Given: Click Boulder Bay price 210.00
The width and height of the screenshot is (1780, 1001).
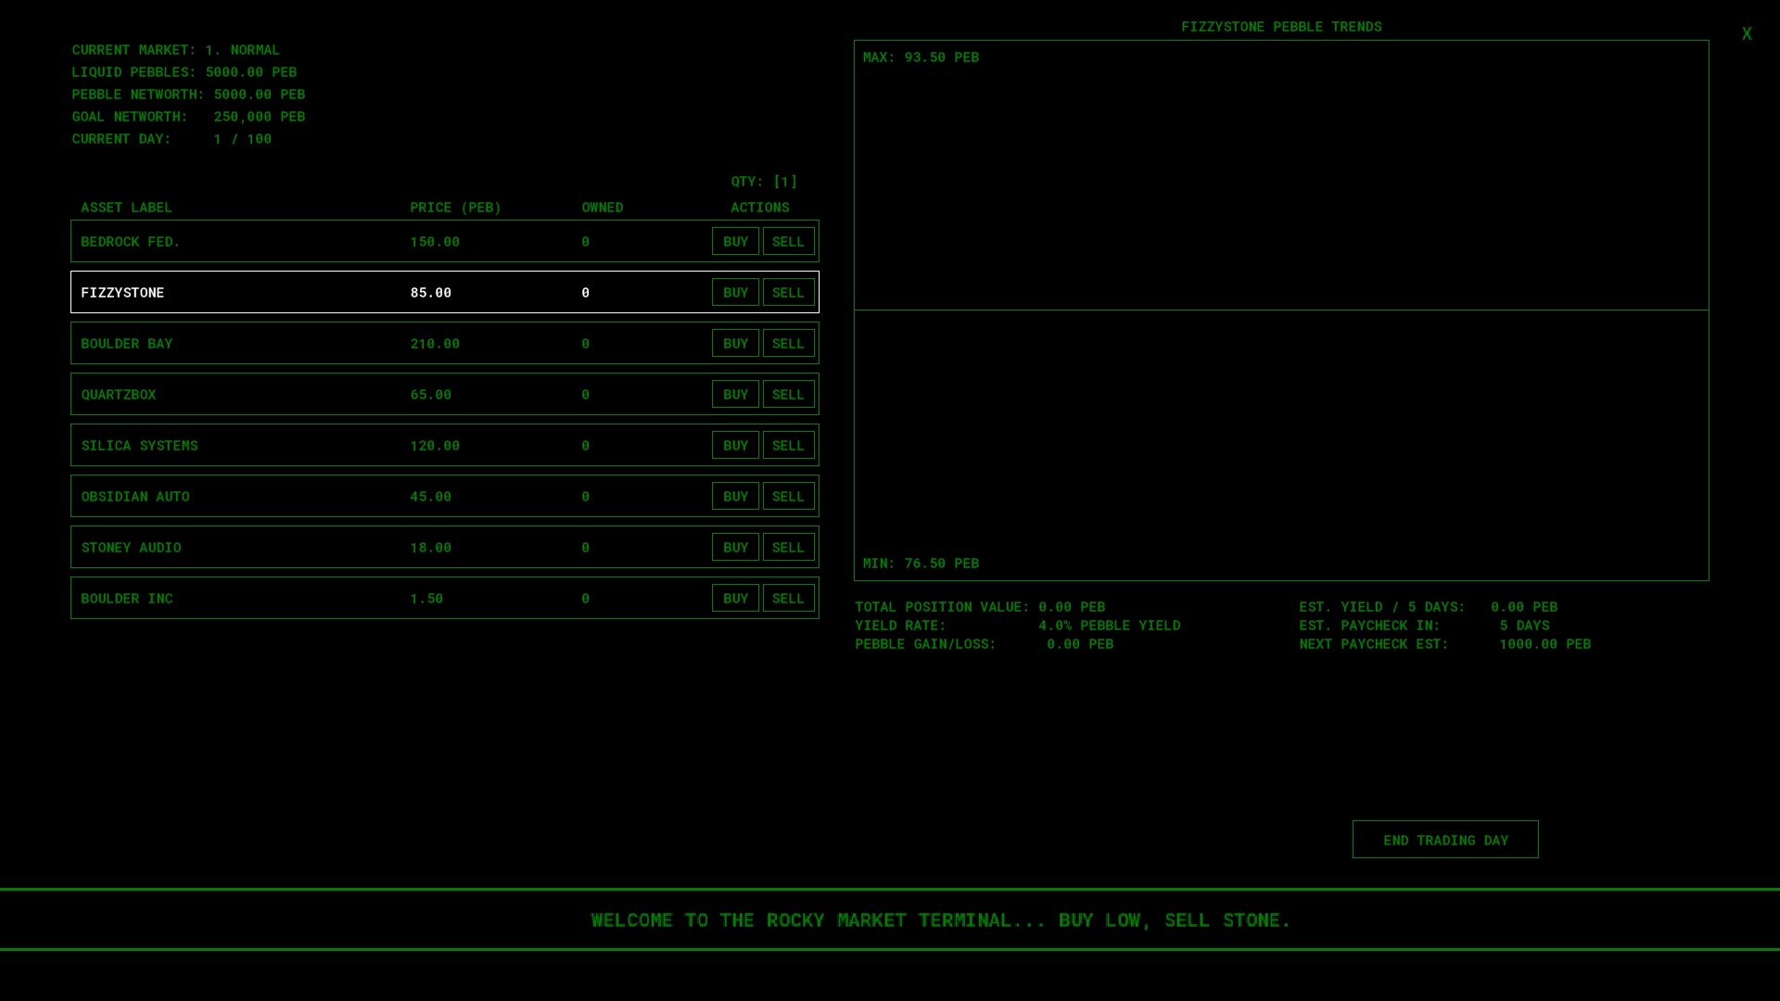Looking at the screenshot, I should pos(435,344).
